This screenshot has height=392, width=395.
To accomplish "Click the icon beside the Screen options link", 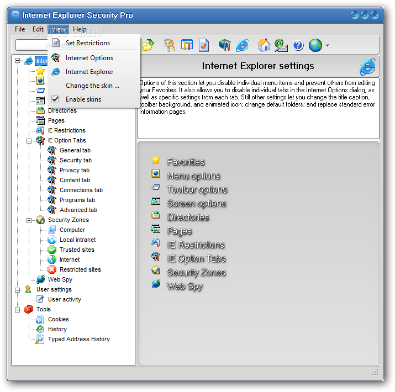I will coord(156,201).
